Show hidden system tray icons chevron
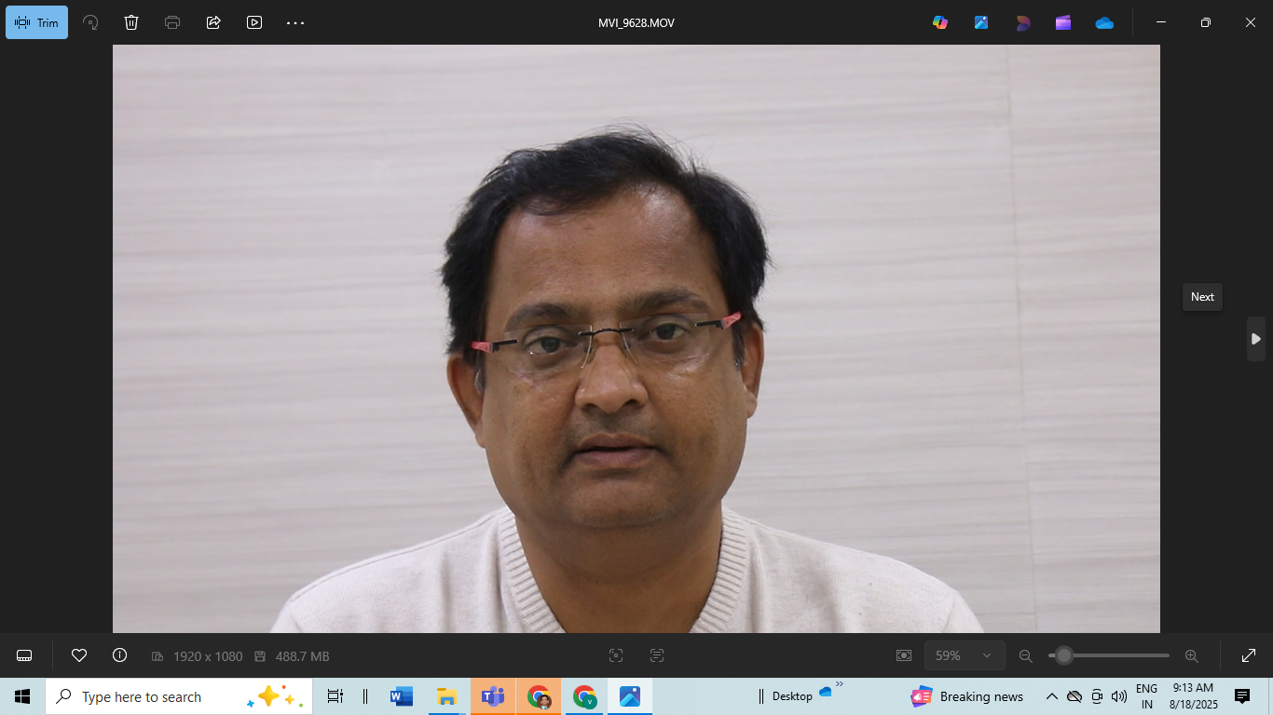The width and height of the screenshot is (1273, 715). point(1051,696)
